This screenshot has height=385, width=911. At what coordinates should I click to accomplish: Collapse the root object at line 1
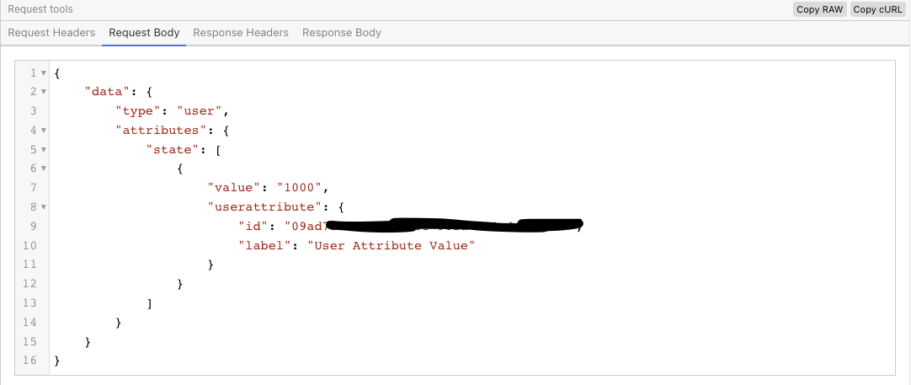tap(43, 73)
